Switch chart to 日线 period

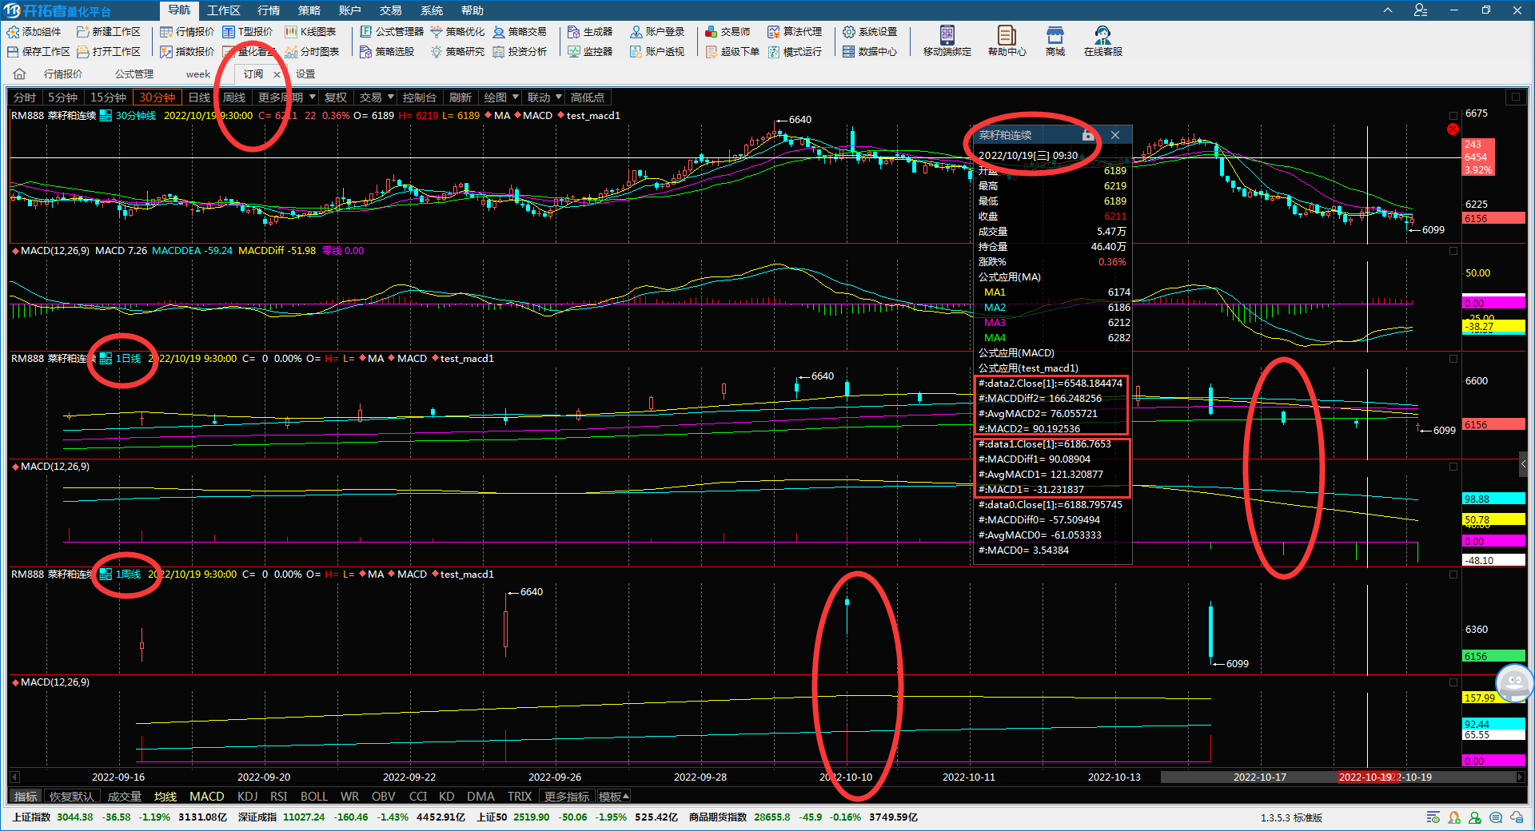click(x=199, y=97)
